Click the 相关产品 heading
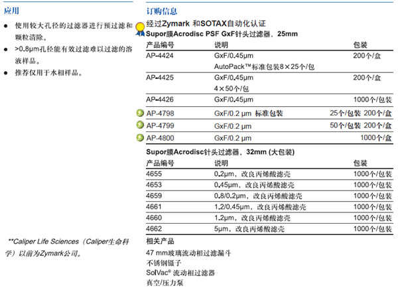 pyautogui.click(x=160, y=240)
